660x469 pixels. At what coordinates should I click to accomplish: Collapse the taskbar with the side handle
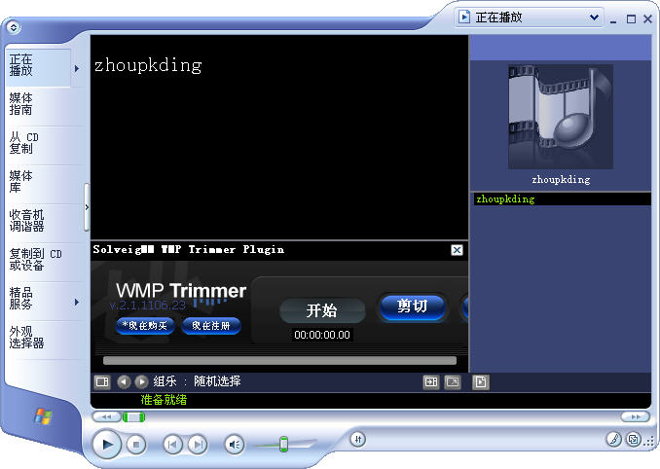pyautogui.click(x=87, y=207)
